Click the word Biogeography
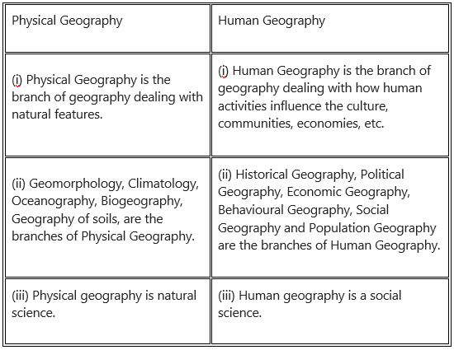Screen dimensions: 454x350 142,202
